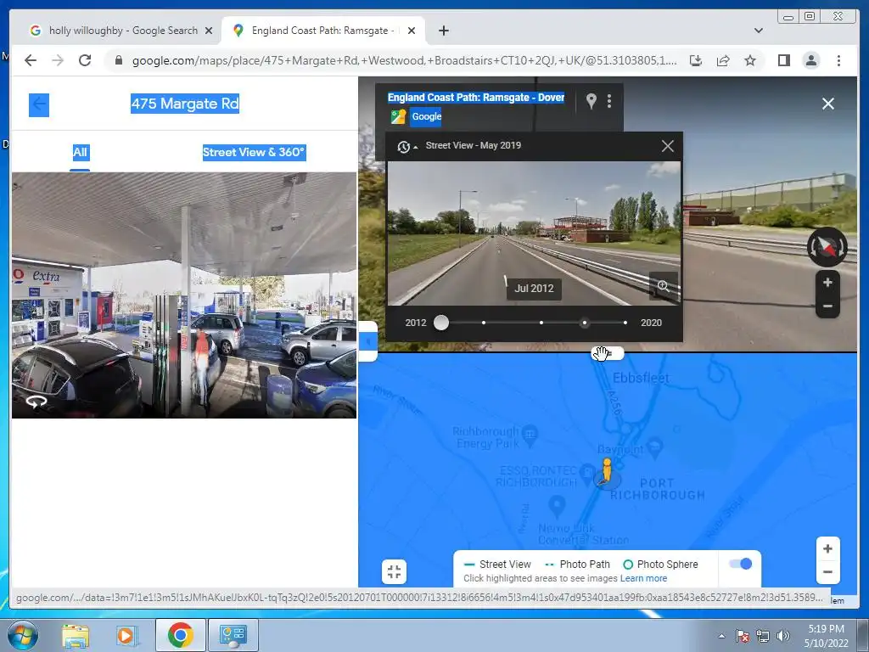Click the install app icon in address bar

click(696, 60)
